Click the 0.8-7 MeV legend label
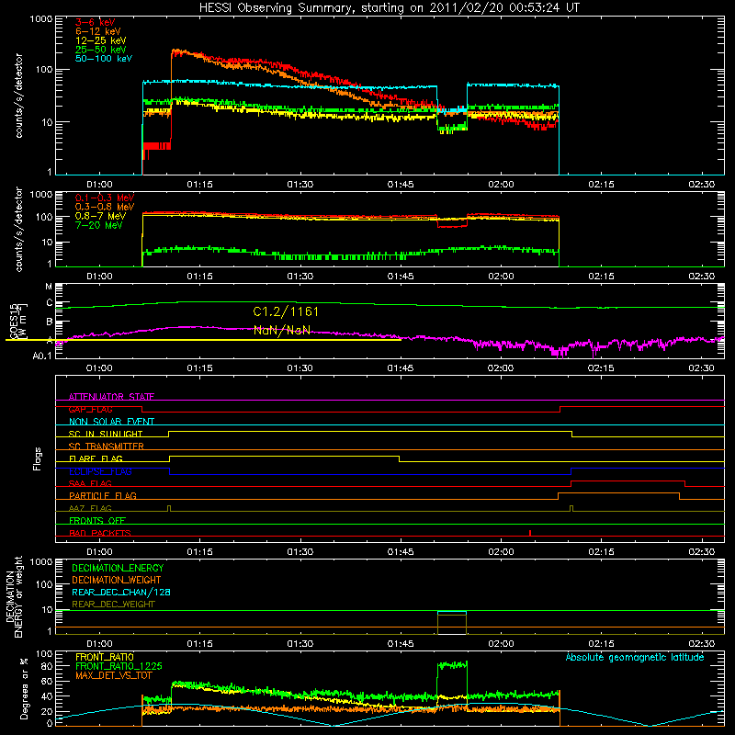The height and width of the screenshot is (735, 735). [x=100, y=216]
